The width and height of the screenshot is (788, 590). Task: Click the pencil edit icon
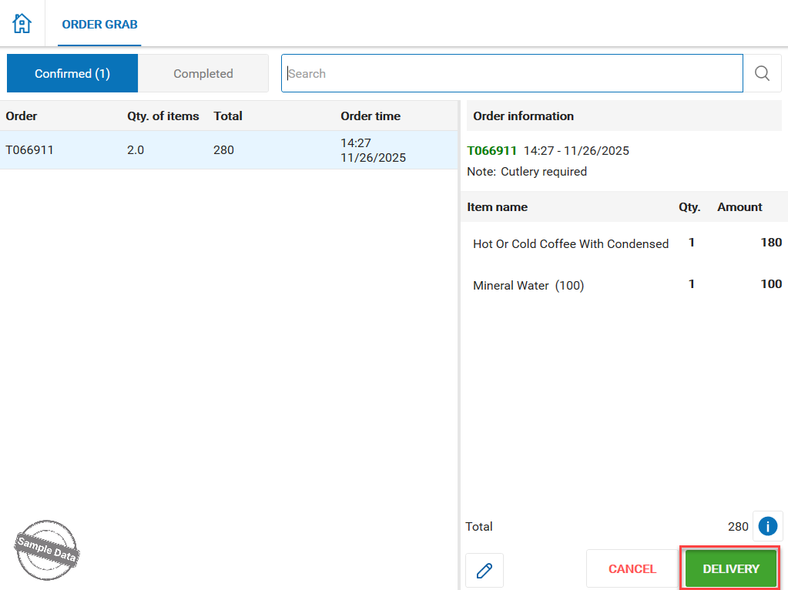pos(485,570)
